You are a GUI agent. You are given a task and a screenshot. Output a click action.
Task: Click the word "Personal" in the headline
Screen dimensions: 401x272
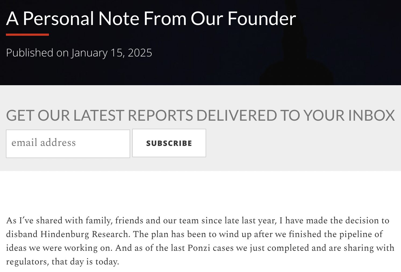pyautogui.click(x=58, y=18)
